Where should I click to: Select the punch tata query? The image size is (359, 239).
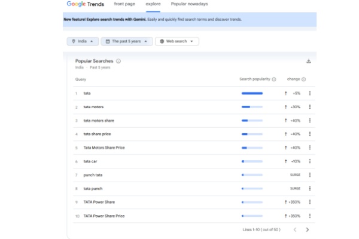[x=93, y=175]
